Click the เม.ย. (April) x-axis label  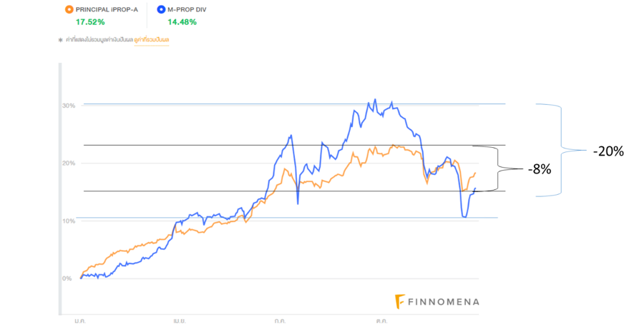(180, 321)
